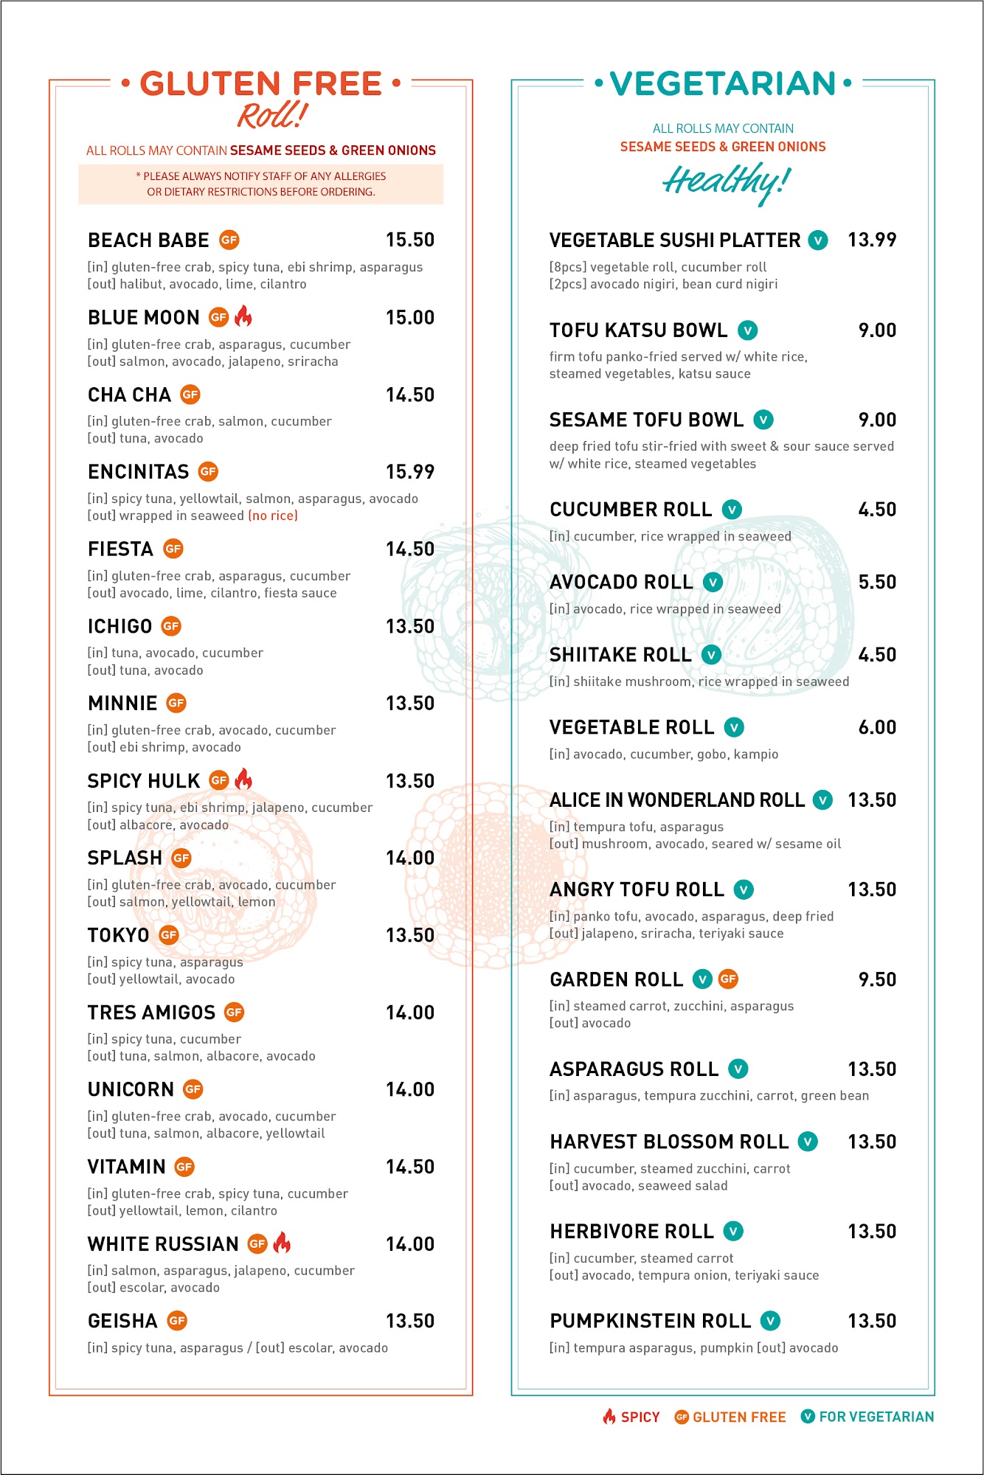Click the For Vegetarian icon in the legend
The width and height of the screenshot is (984, 1475).
[808, 1416]
